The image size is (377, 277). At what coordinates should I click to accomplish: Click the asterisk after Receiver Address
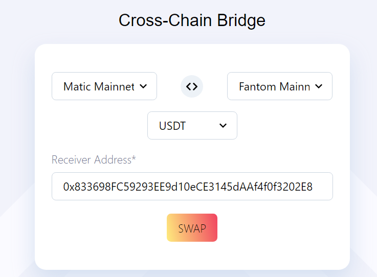134,159
